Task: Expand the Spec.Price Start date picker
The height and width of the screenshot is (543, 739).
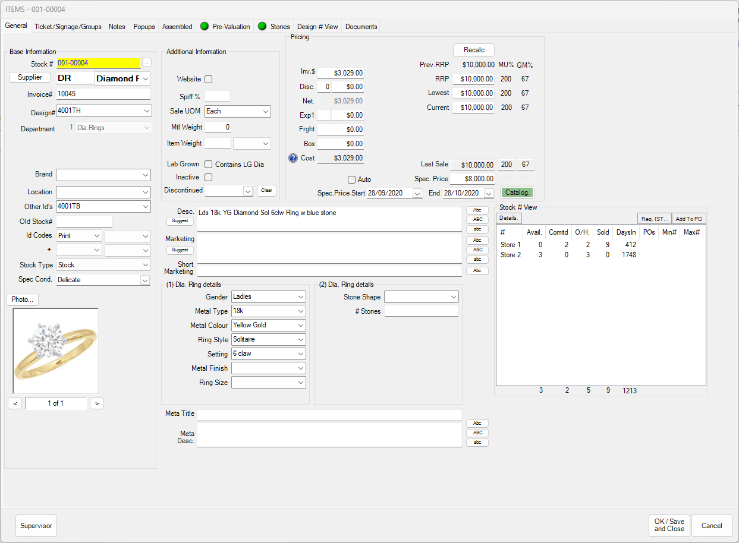Action: (416, 193)
